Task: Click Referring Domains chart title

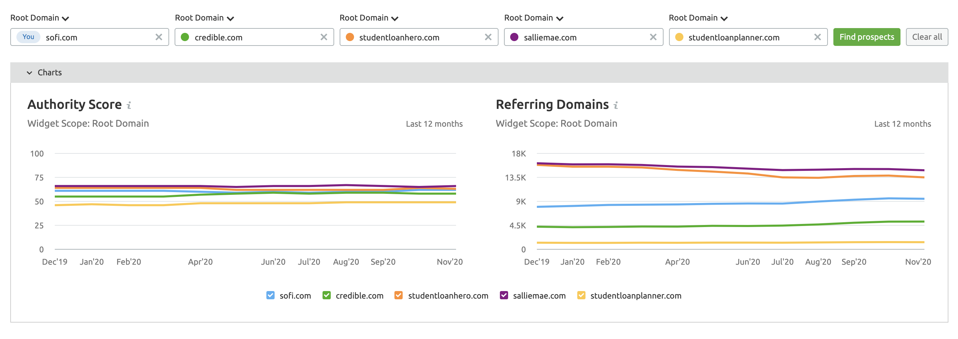Action: tap(552, 104)
